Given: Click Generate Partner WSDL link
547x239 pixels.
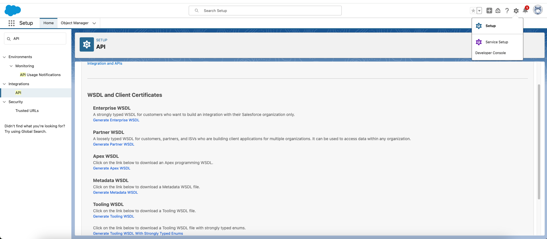Looking at the screenshot, I should [114, 144].
